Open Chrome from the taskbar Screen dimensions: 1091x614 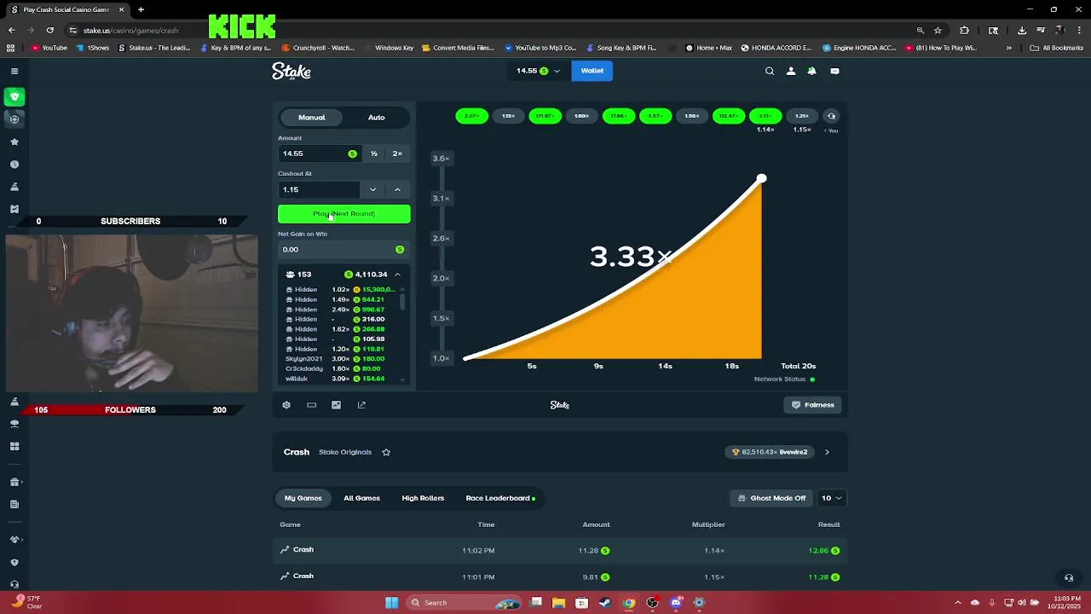pyautogui.click(x=628, y=603)
